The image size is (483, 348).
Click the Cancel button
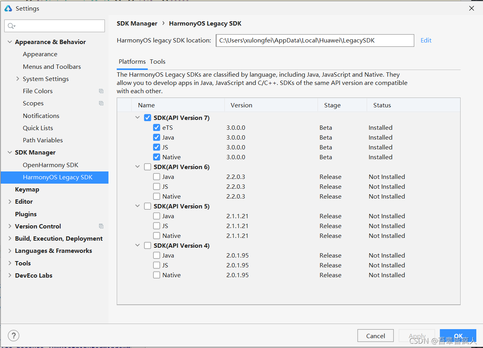click(x=375, y=336)
